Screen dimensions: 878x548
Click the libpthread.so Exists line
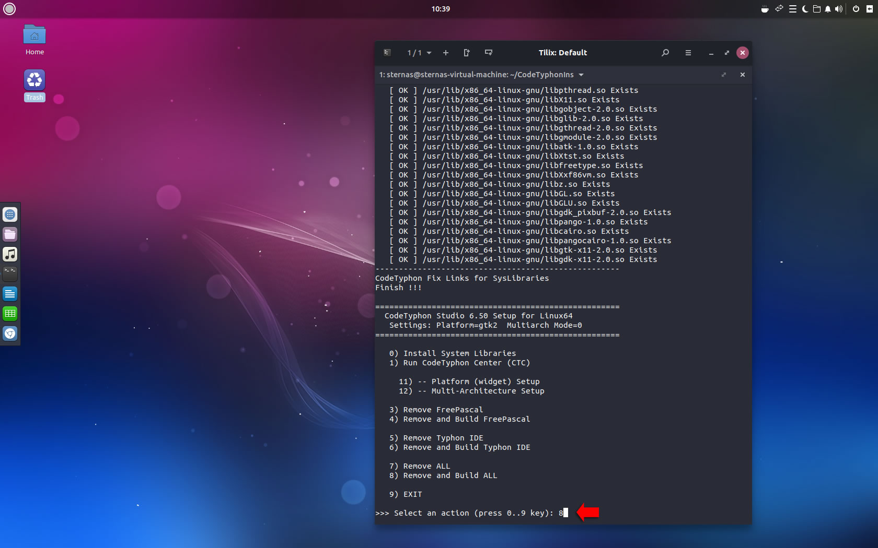[x=514, y=90]
